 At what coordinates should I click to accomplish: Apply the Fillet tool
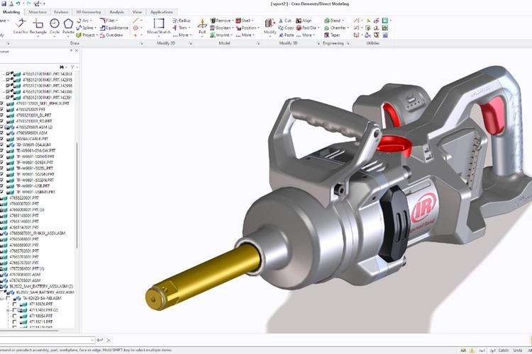point(109,21)
